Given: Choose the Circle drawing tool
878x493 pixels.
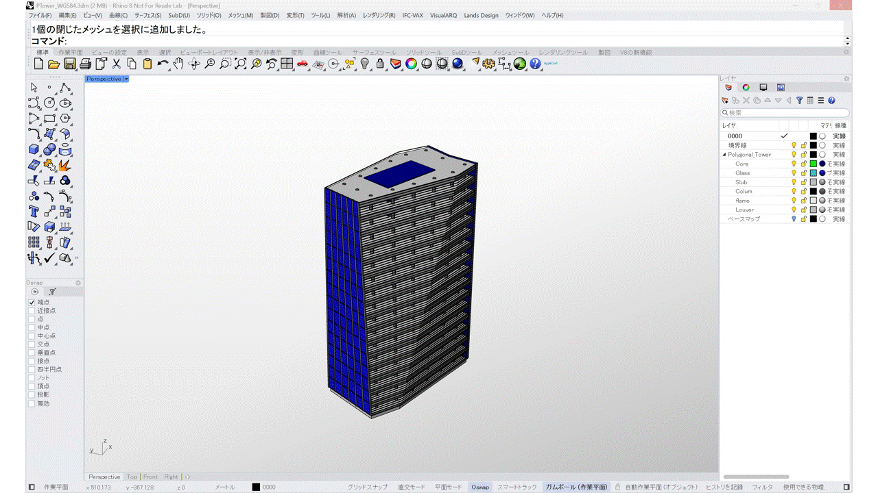Looking at the screenshot, I should point(49,103).
